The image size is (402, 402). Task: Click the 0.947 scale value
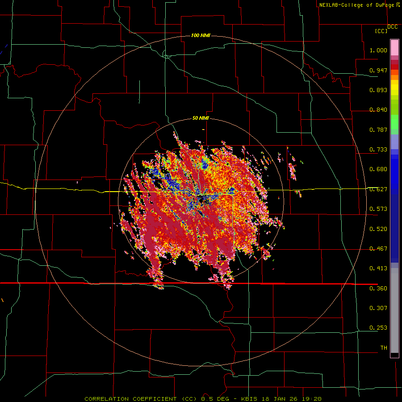point(378,70)
